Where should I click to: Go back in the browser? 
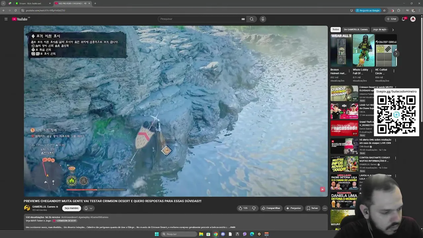(4, 10)
